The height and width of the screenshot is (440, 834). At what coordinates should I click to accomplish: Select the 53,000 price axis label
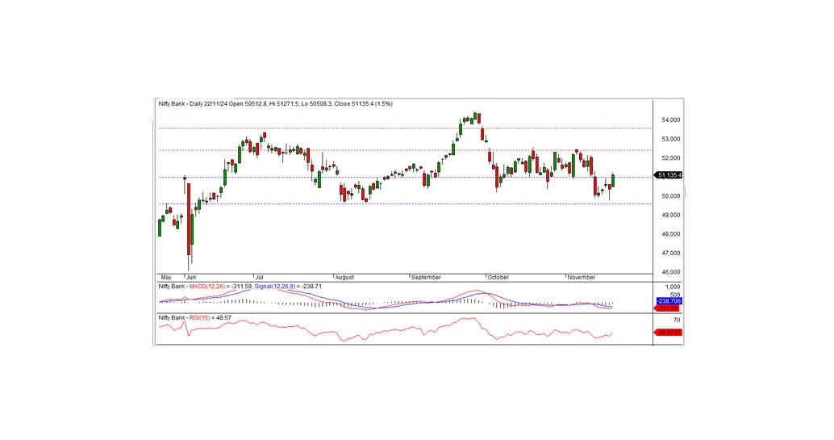tap(670, 139)
